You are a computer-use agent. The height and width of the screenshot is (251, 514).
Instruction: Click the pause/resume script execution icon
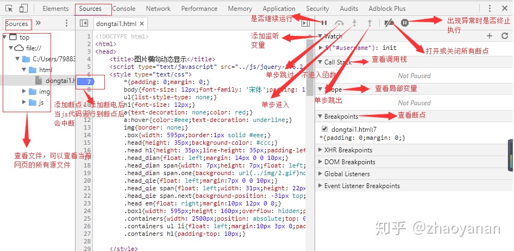[x=324, y=23]
